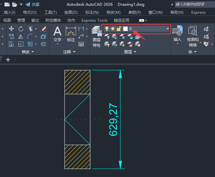Click the Unlock layer open-padlock icon
This screenshot has height=177, width=215.
click(130, 44)
